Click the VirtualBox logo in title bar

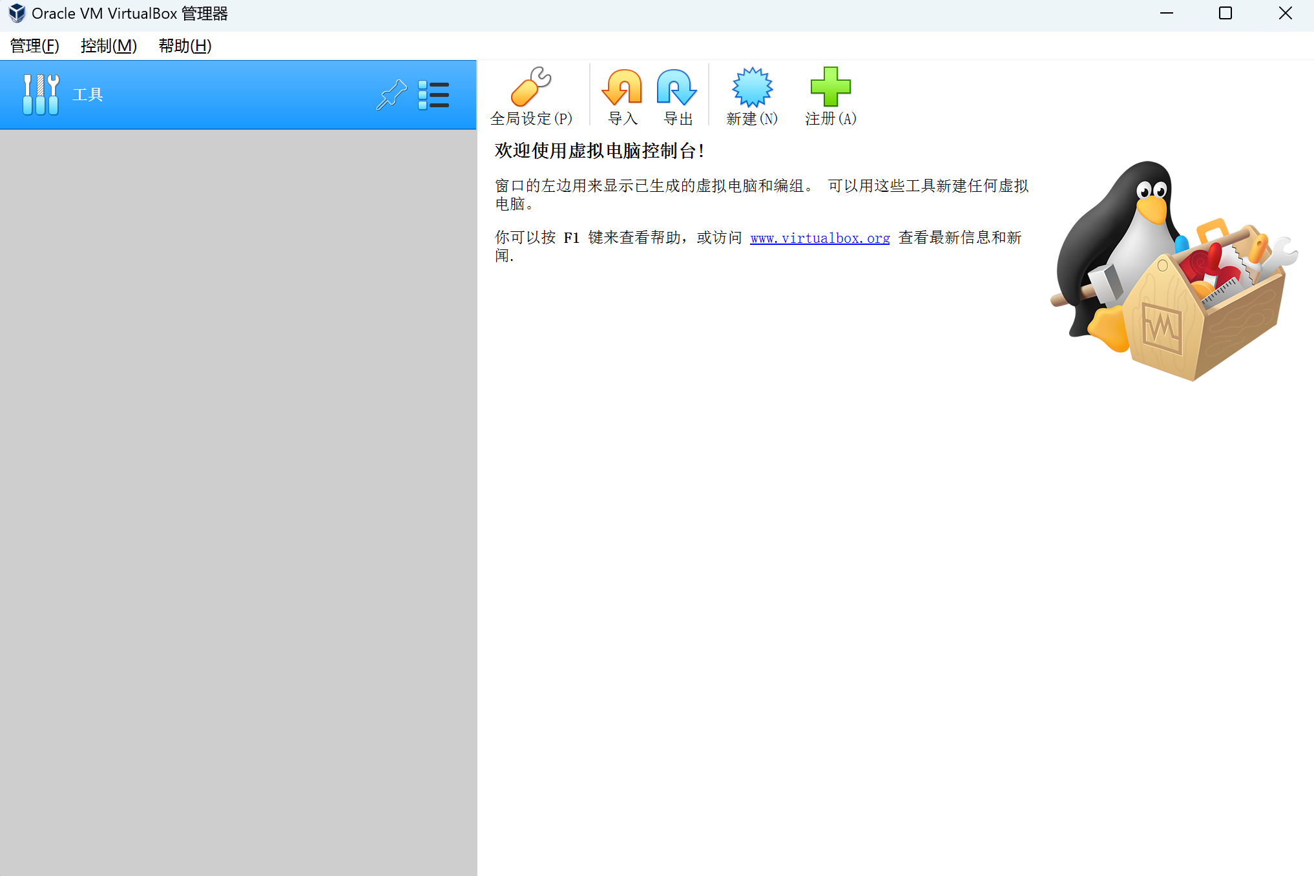click(17, 14)
